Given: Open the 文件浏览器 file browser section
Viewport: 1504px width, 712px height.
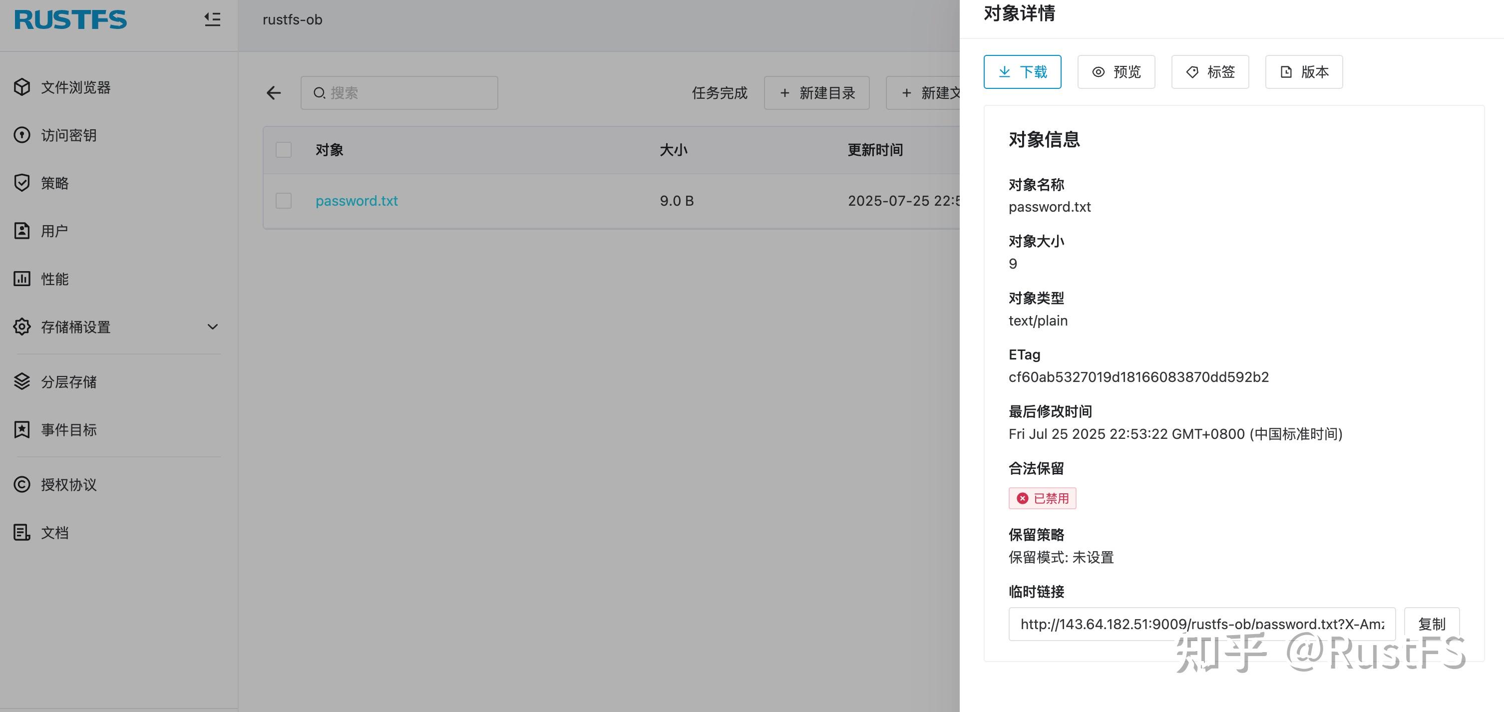Looking at the screenshot, I should point(75,87).
